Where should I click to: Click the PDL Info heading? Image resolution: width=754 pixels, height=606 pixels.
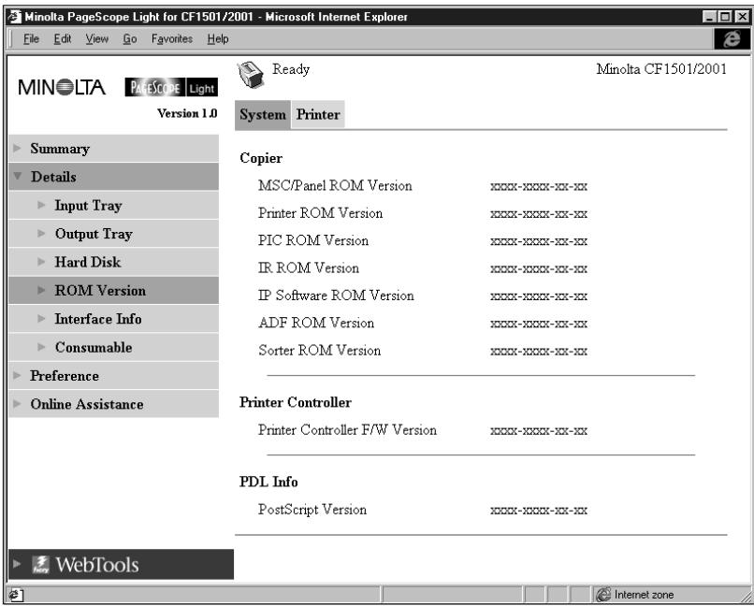click(268, 482)
